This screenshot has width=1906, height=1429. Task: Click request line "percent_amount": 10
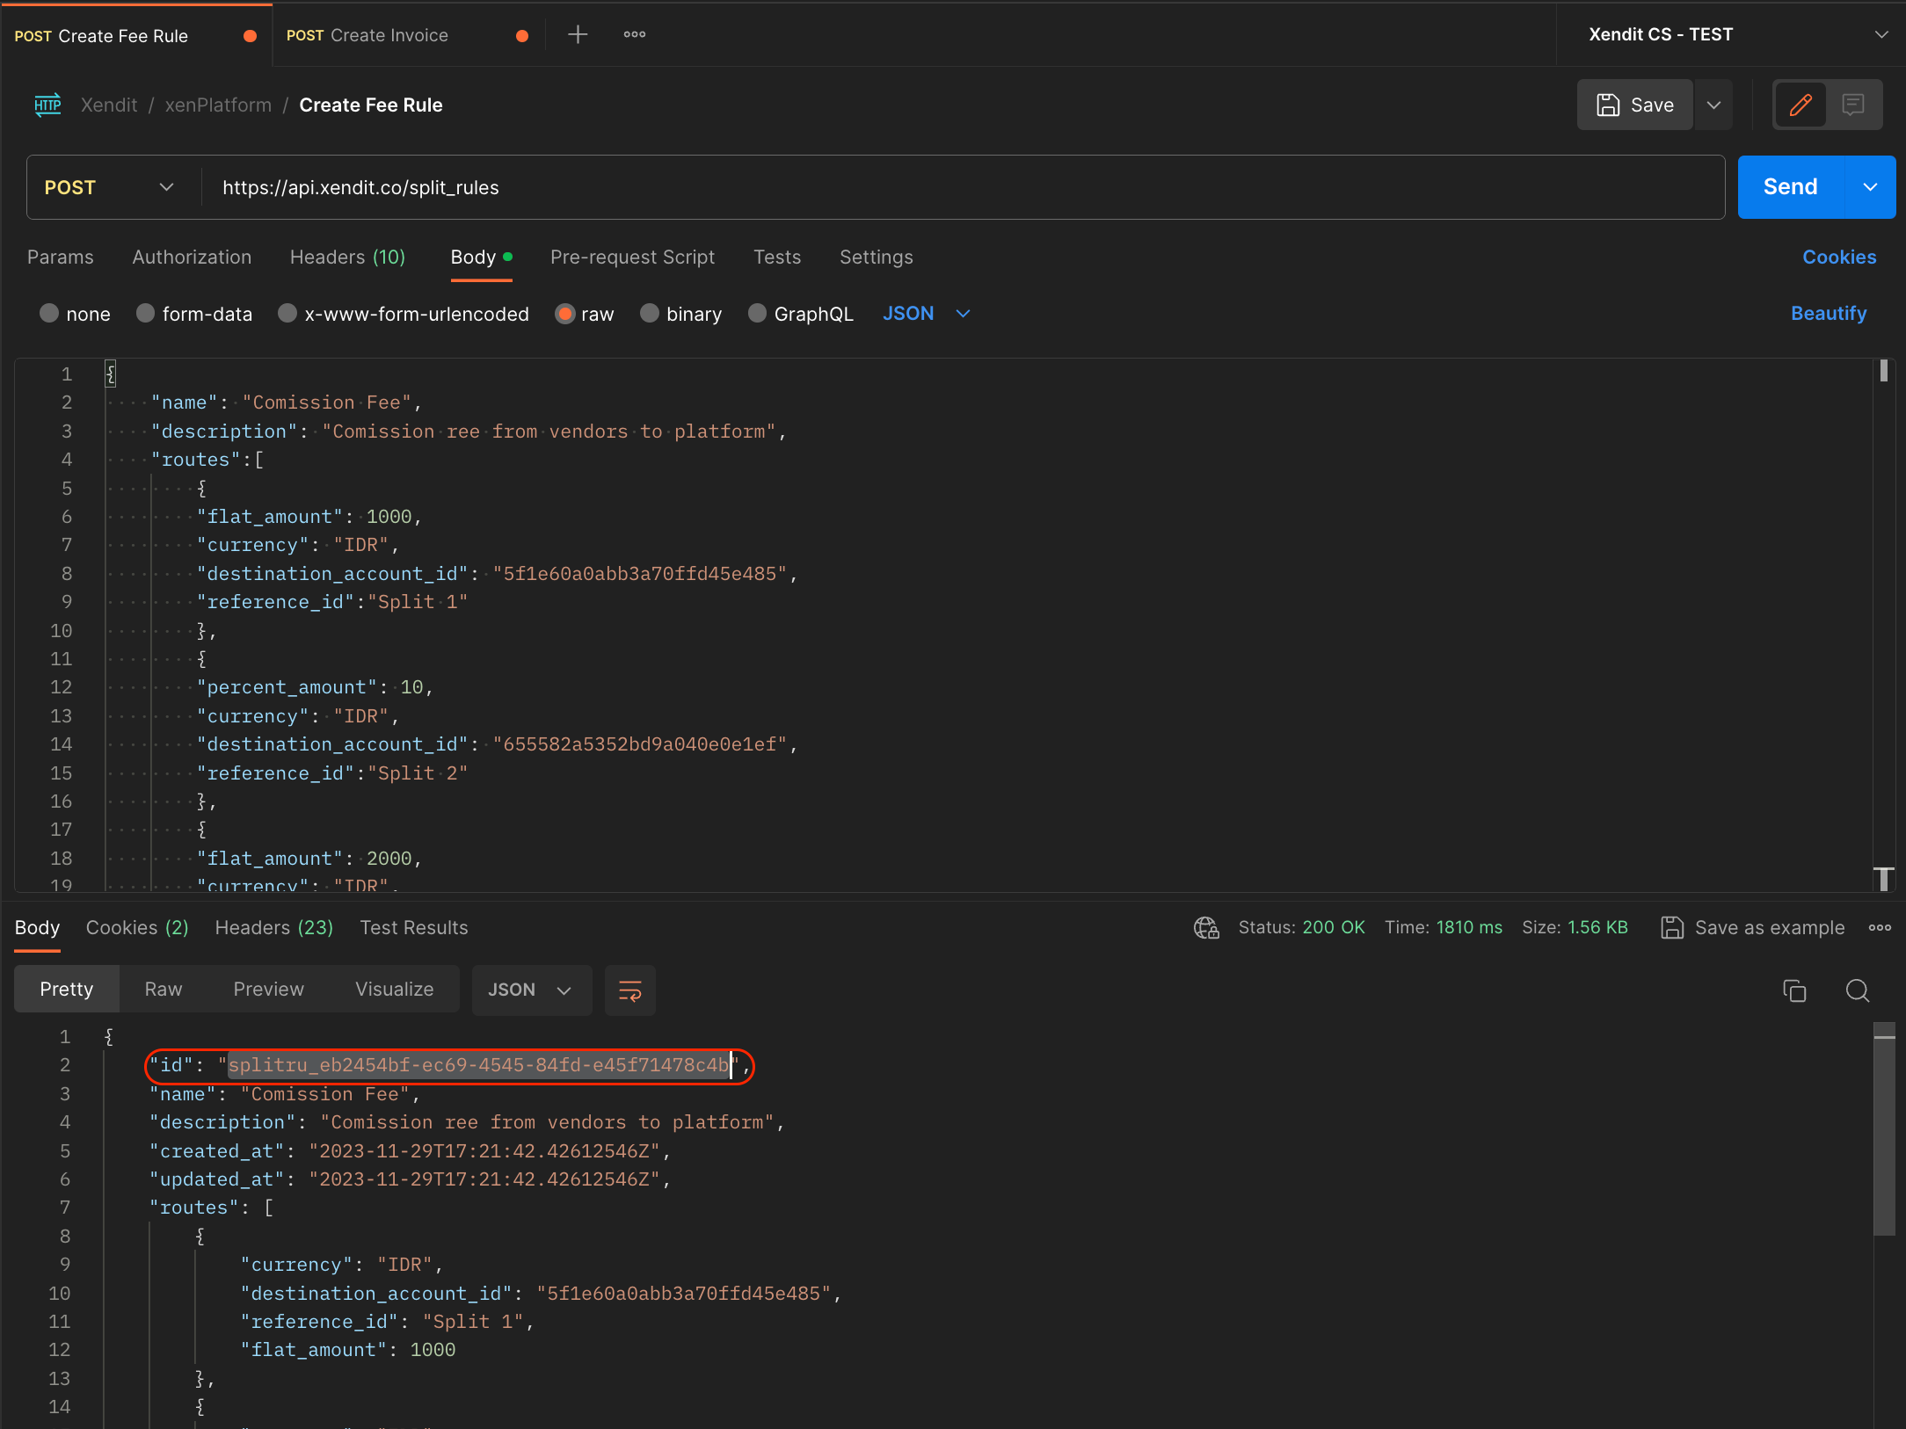[315, 686]
